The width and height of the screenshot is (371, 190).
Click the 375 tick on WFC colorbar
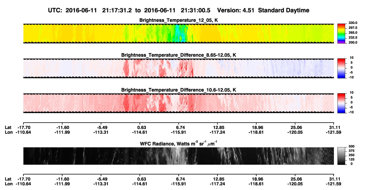point(351,151)
